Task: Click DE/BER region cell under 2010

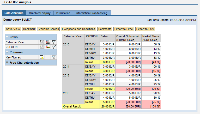Action: (92, 49)
